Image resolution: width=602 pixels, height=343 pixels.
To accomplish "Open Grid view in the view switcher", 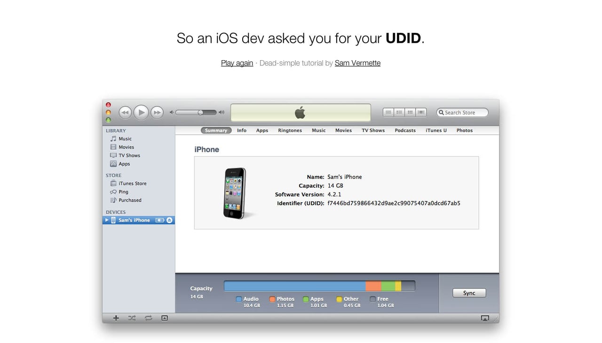I will tap(410, 112).
